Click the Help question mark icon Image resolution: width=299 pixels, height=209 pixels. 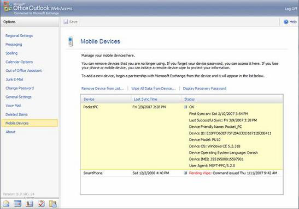coord(286,22)
